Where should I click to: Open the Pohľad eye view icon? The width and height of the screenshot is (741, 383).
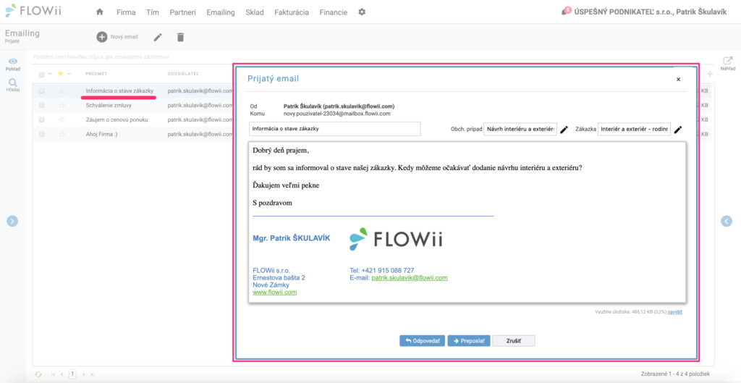13,62
